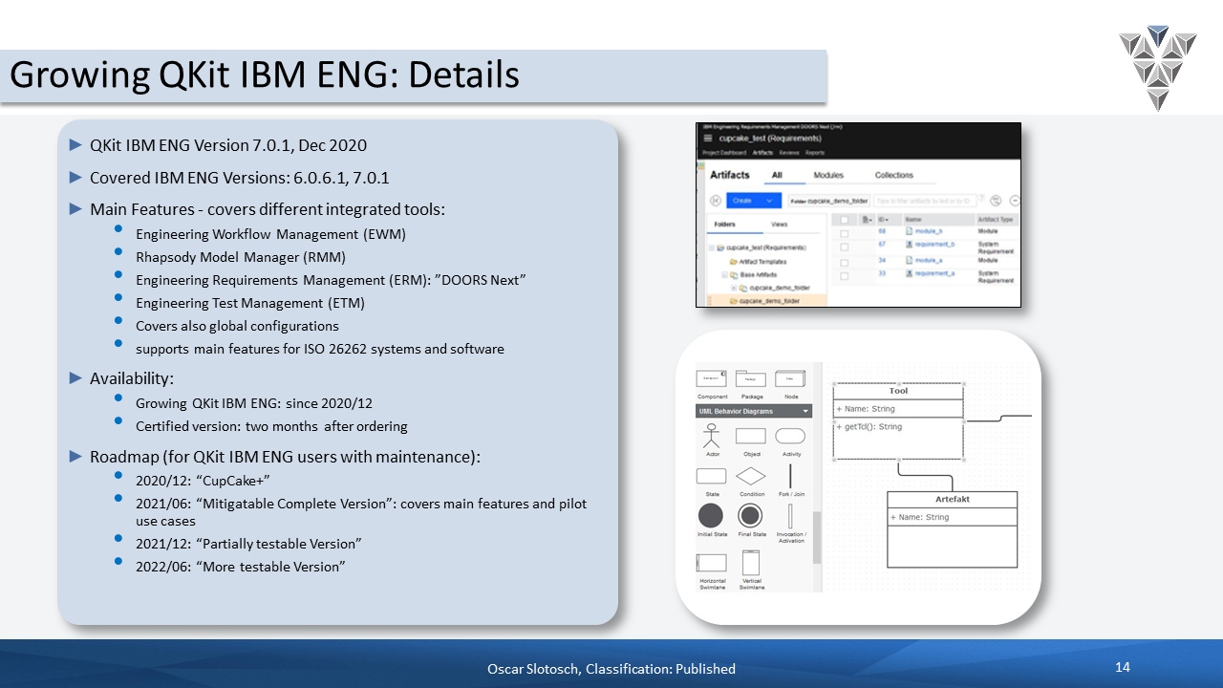This screenshot has width=1223, height=688.
Task: Open the module_a artifact link
Action: 929,260
